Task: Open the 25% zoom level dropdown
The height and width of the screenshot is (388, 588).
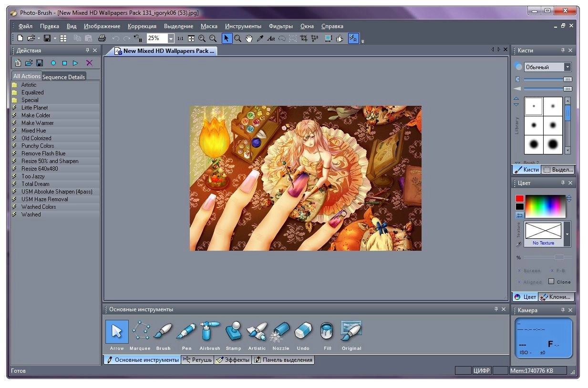Action: tap(171, 38)
